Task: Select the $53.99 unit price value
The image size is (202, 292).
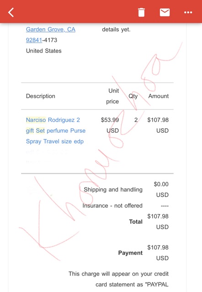Action: 110,120
